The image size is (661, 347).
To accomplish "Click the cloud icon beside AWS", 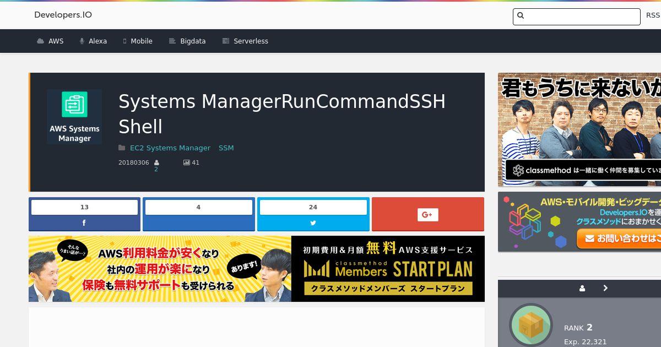I will pos(40,41).
